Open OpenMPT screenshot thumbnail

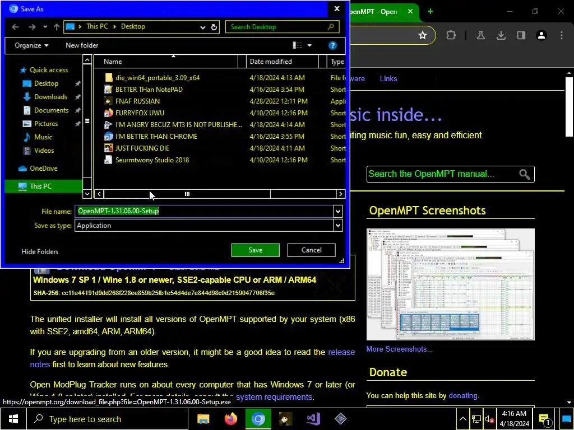pos(450,284)
